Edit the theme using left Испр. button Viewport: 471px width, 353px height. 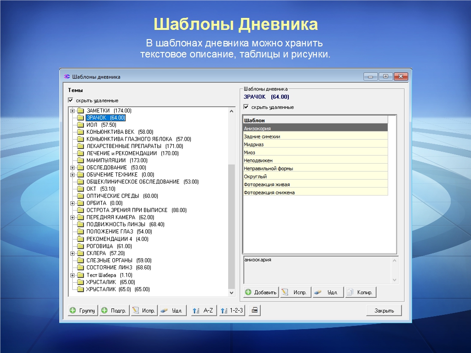click(x=144, y=311)
